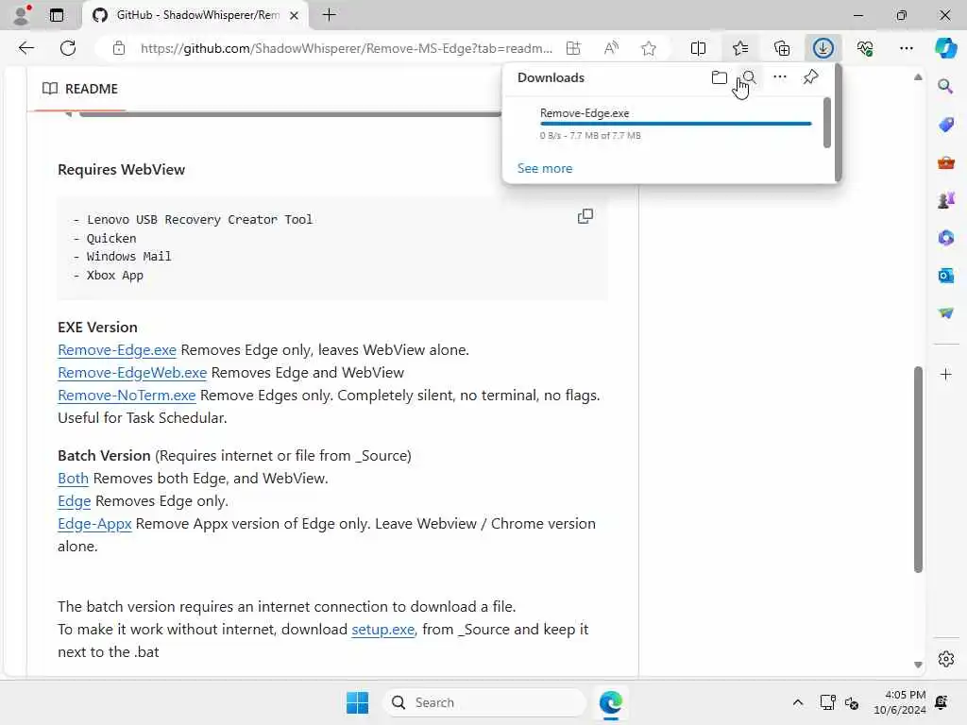Open sidebar Search tool

click(x=945, y=86)
